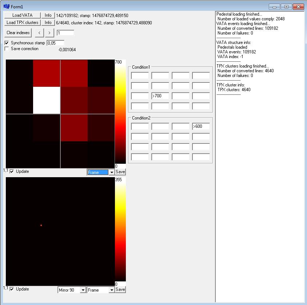
Task: Edit the synchronous stamp value 0,05
Action: [x=56, y=43]
